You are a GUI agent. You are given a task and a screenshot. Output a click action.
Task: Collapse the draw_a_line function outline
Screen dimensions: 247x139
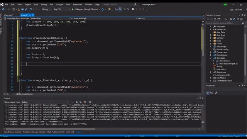(x=20, y=80)
